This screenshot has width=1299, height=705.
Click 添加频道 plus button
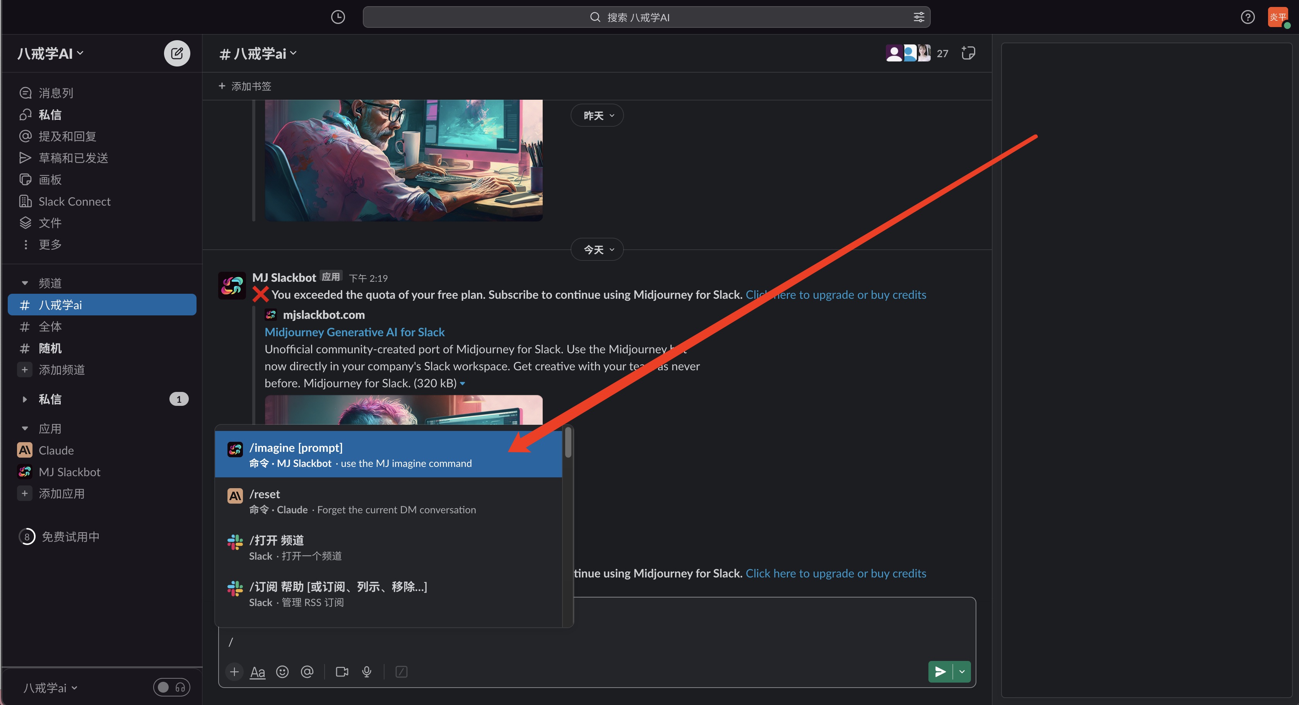(x=25, y=370)
